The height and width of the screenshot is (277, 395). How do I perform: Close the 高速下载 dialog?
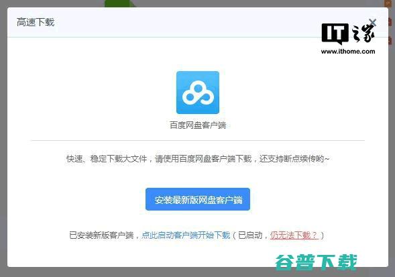pyautogui.click(x=373, y=22)
